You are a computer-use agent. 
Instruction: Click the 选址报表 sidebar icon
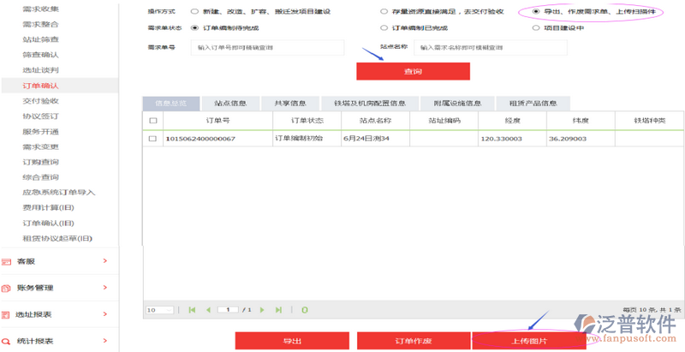pyautogui.click(x=7, y=314)
